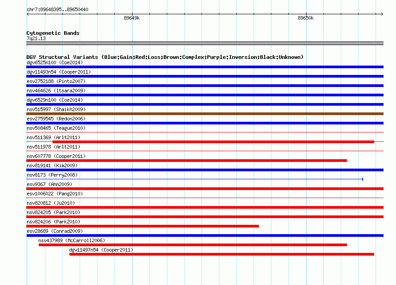
Task: Open the esv9367 (Ahn2009) label
Action: tap(49, 184)
